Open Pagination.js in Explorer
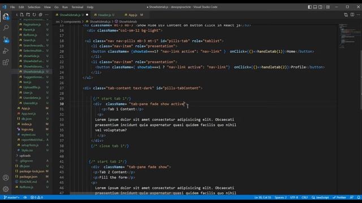Screen dimensions: 362x203 tap(32, 24)
